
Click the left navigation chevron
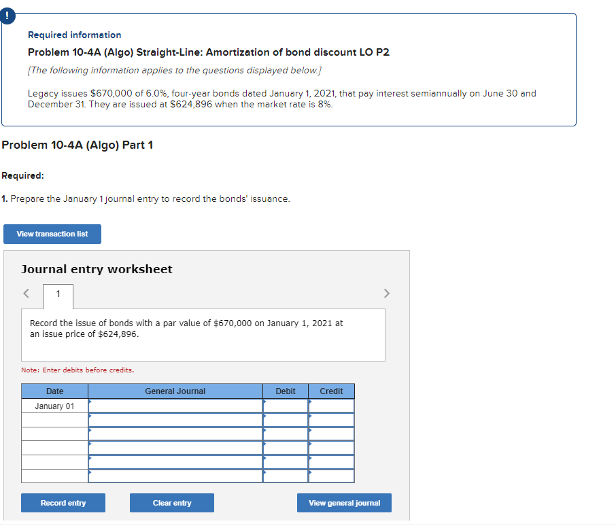(26, 293)
